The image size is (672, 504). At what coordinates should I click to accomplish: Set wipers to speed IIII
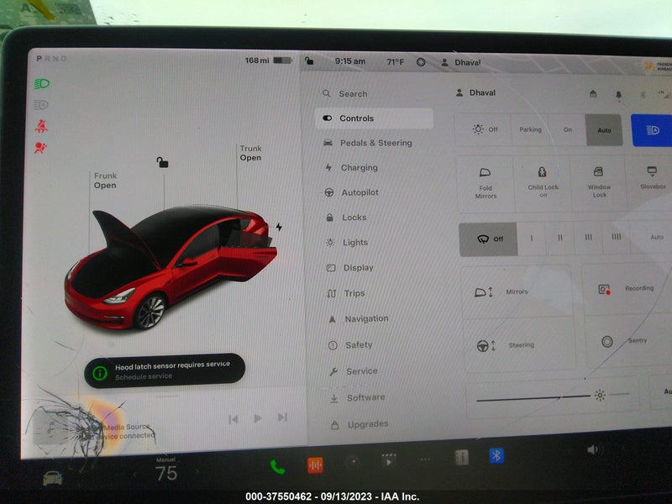(x=616, y=237)
